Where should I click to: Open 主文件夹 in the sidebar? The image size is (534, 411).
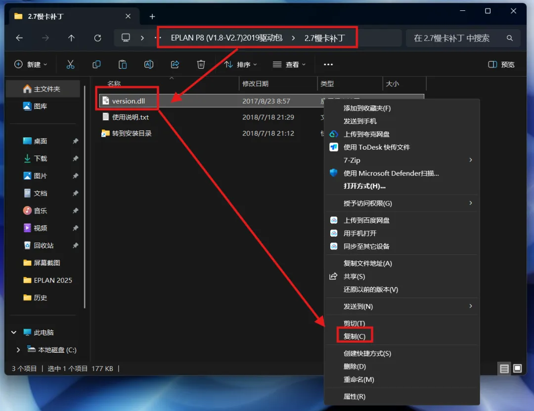pos(44,89)
